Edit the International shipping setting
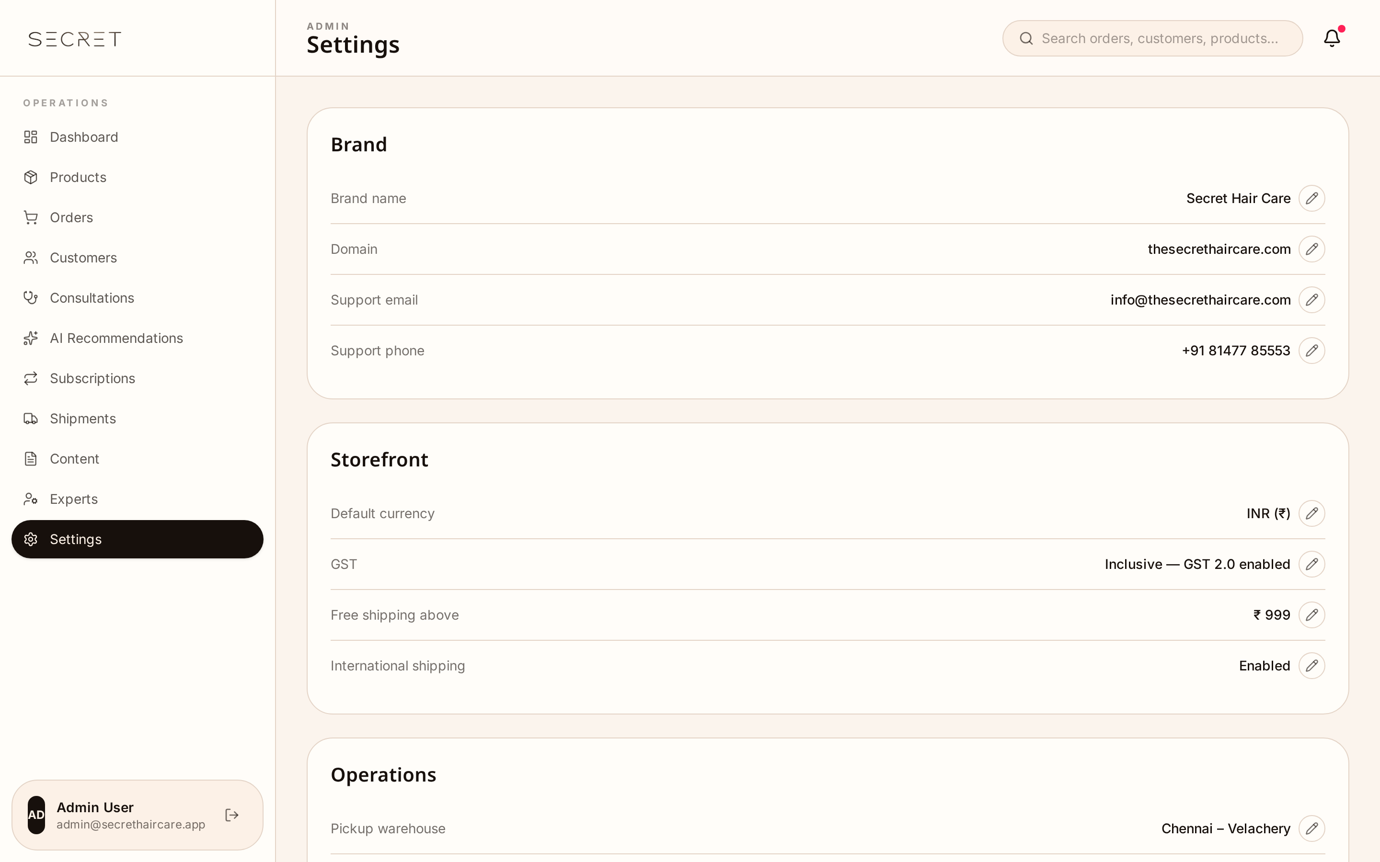 1311,666
